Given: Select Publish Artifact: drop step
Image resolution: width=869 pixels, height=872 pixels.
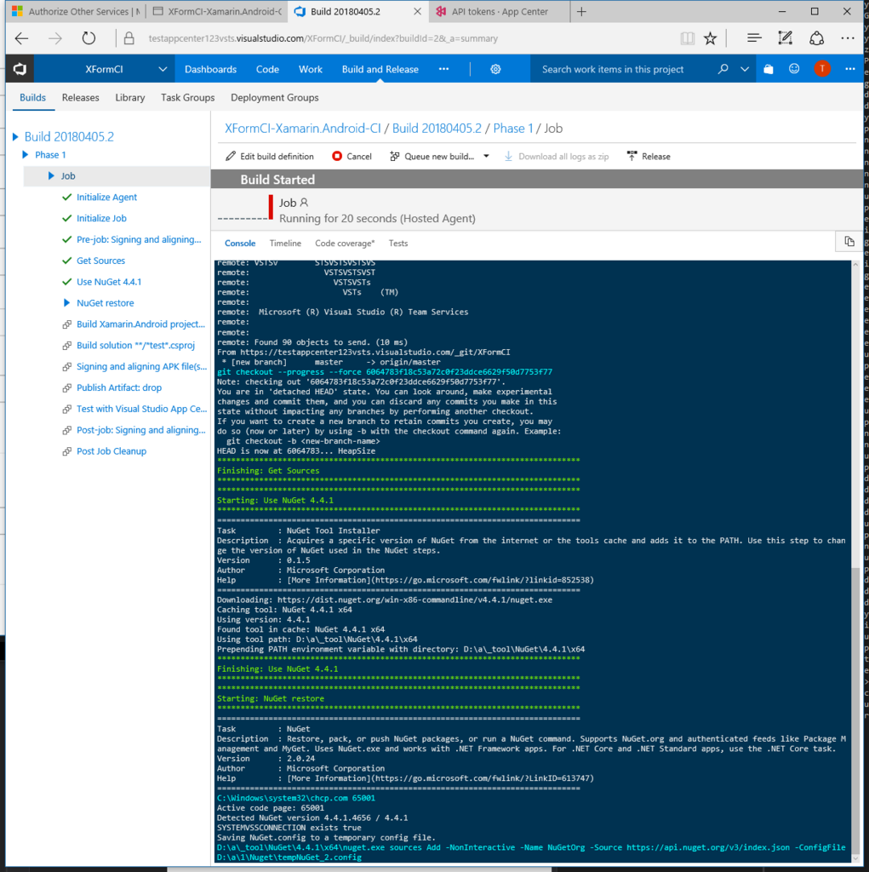Looking at the screenshot, I should click(x=119, y=387).
